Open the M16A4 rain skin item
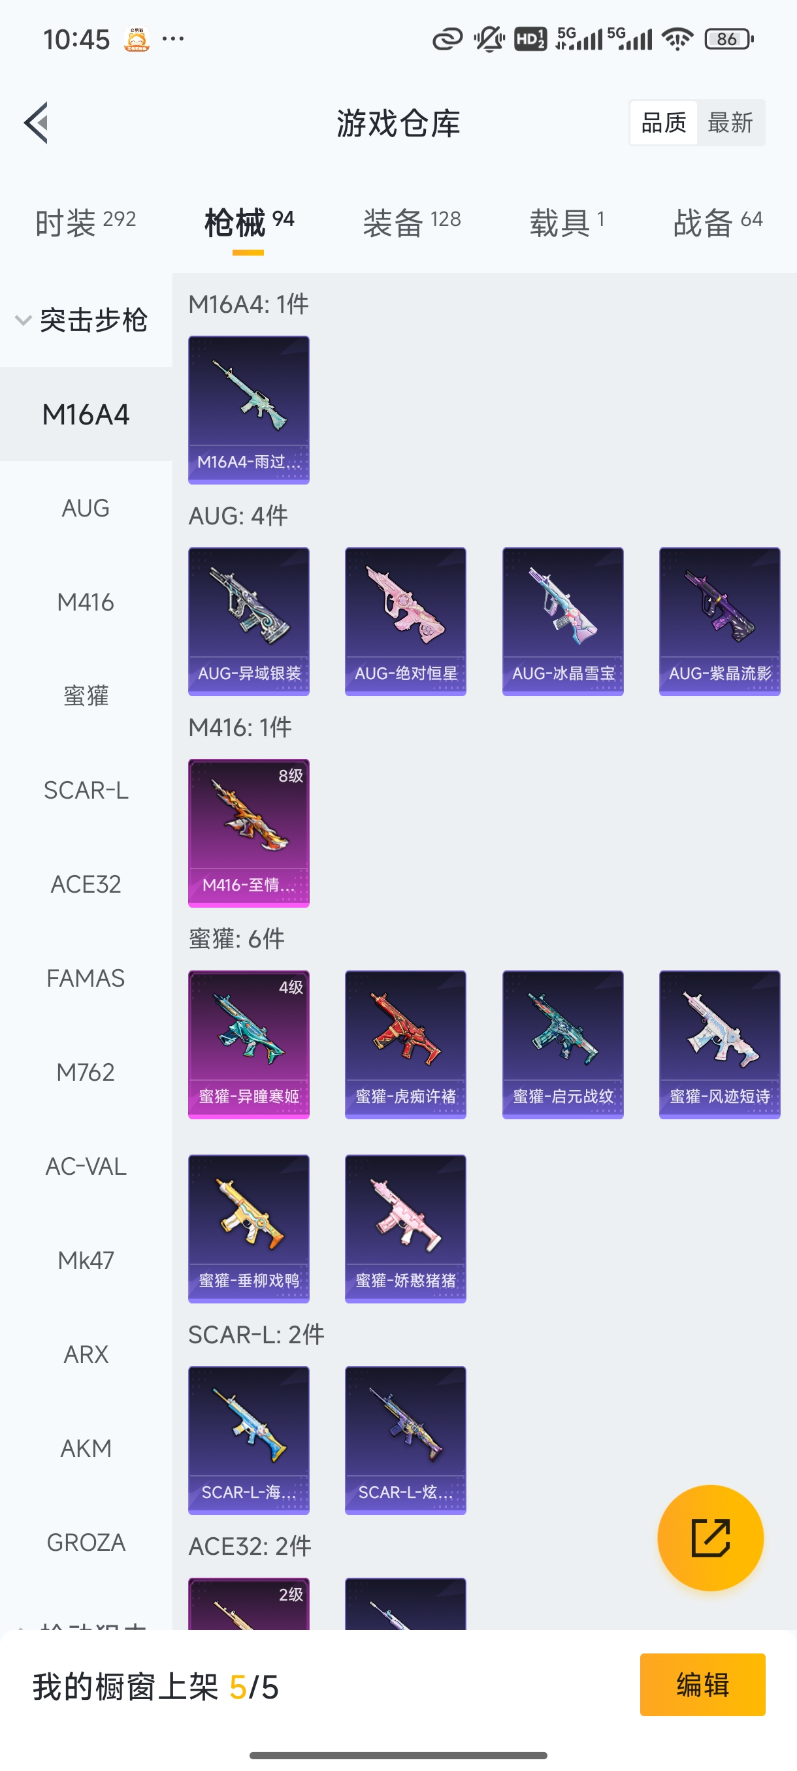The height and width of the screenshot is (1771, 797). [249, 409]
